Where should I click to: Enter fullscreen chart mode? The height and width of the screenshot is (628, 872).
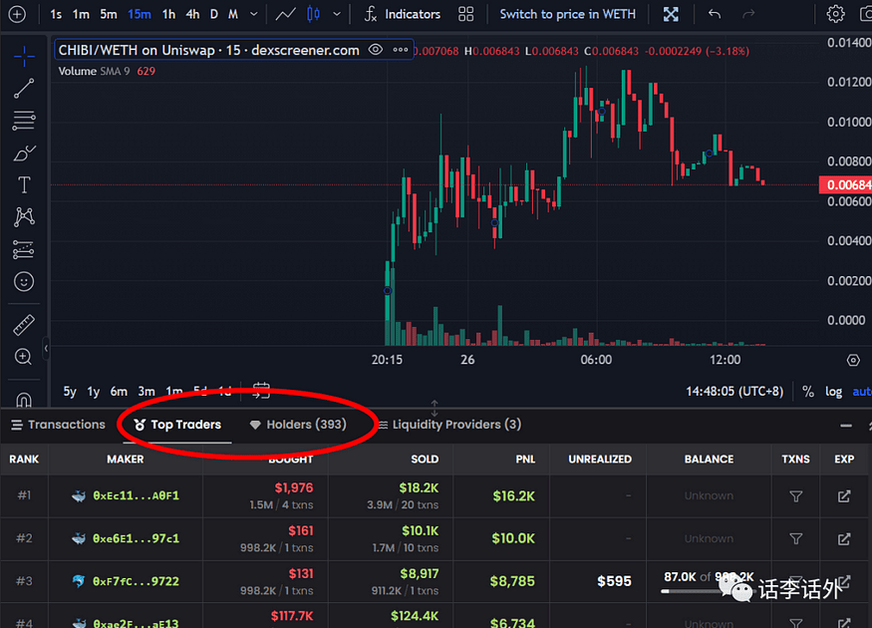point(671,14)
